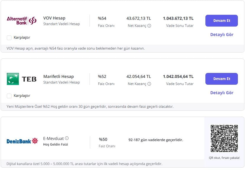Select the Marifetli Hesap account title
Screen dimensions: 245x173
[59, 76]
